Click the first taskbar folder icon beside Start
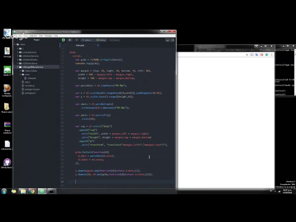This screenshot has width=296, height=222. tap(13, 191)
